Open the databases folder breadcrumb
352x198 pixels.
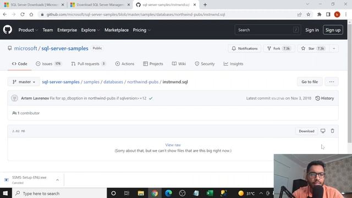click(x=113, y=82)
